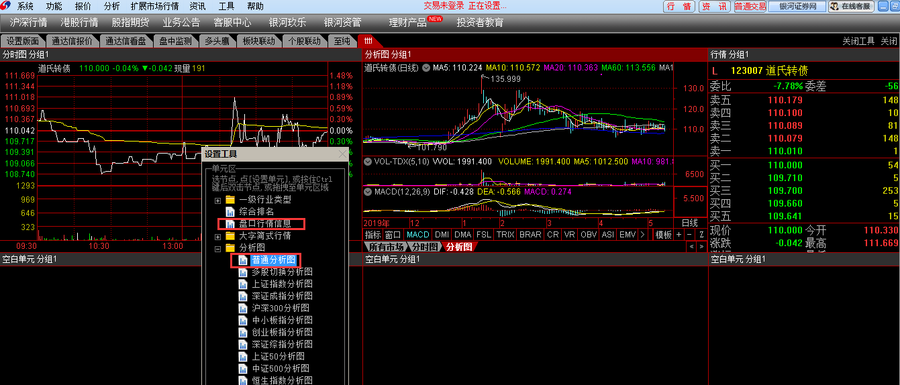Screen dimensions: 900x385
Task: Select the 通达信看盘 tab
Action: (x=126, y=41)
